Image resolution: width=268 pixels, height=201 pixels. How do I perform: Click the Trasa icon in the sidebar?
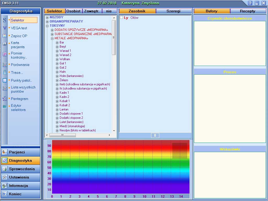pyautogui.click(x=5, y=72)
